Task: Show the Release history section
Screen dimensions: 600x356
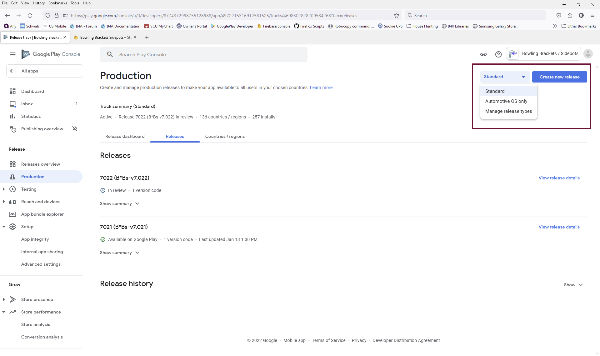Action: click(x=573, y=285)
